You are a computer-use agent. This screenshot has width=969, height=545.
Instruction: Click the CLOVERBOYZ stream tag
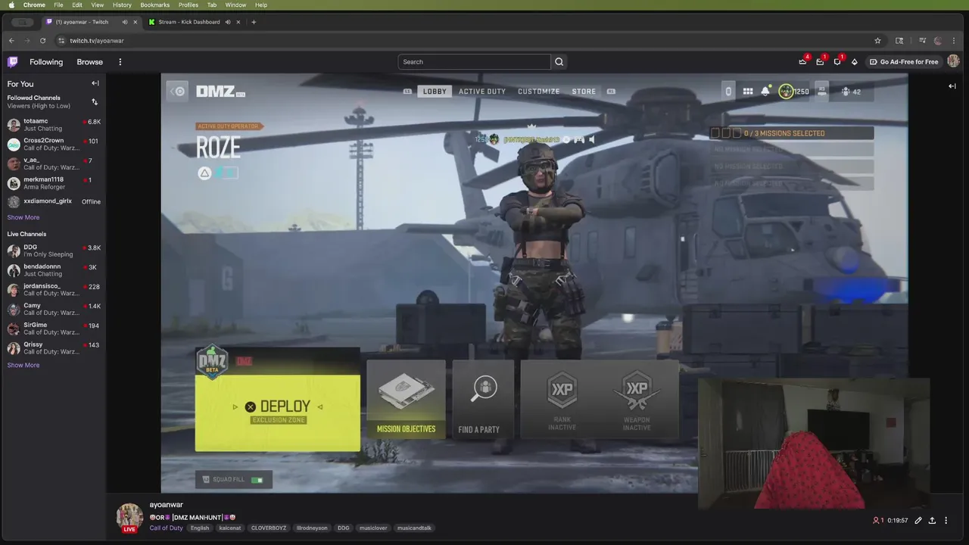pos(269,528)
